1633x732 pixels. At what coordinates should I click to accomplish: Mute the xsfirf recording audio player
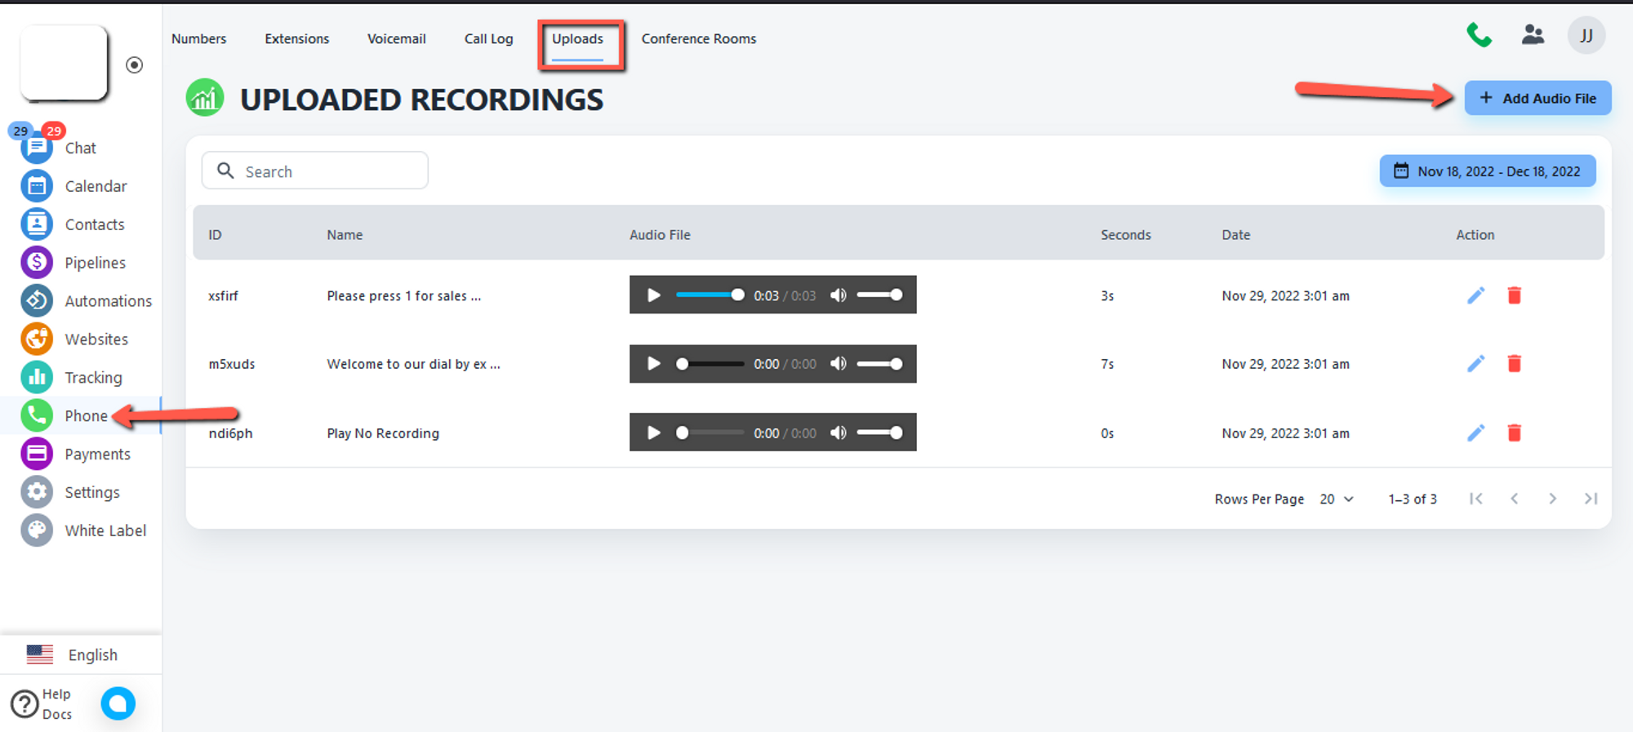[839, 295]
